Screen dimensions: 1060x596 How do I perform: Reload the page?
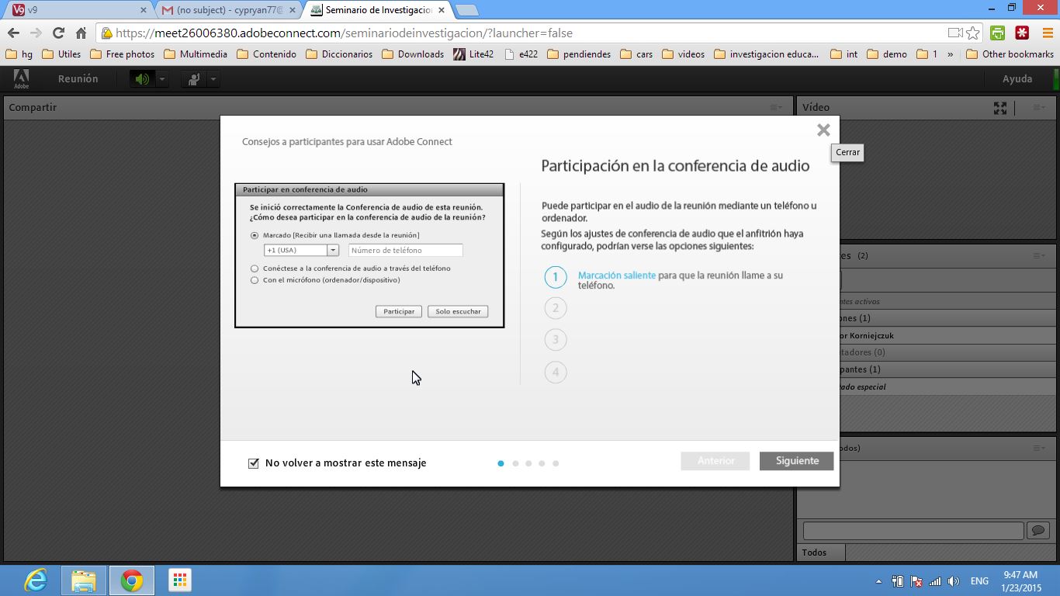[58, 33]
